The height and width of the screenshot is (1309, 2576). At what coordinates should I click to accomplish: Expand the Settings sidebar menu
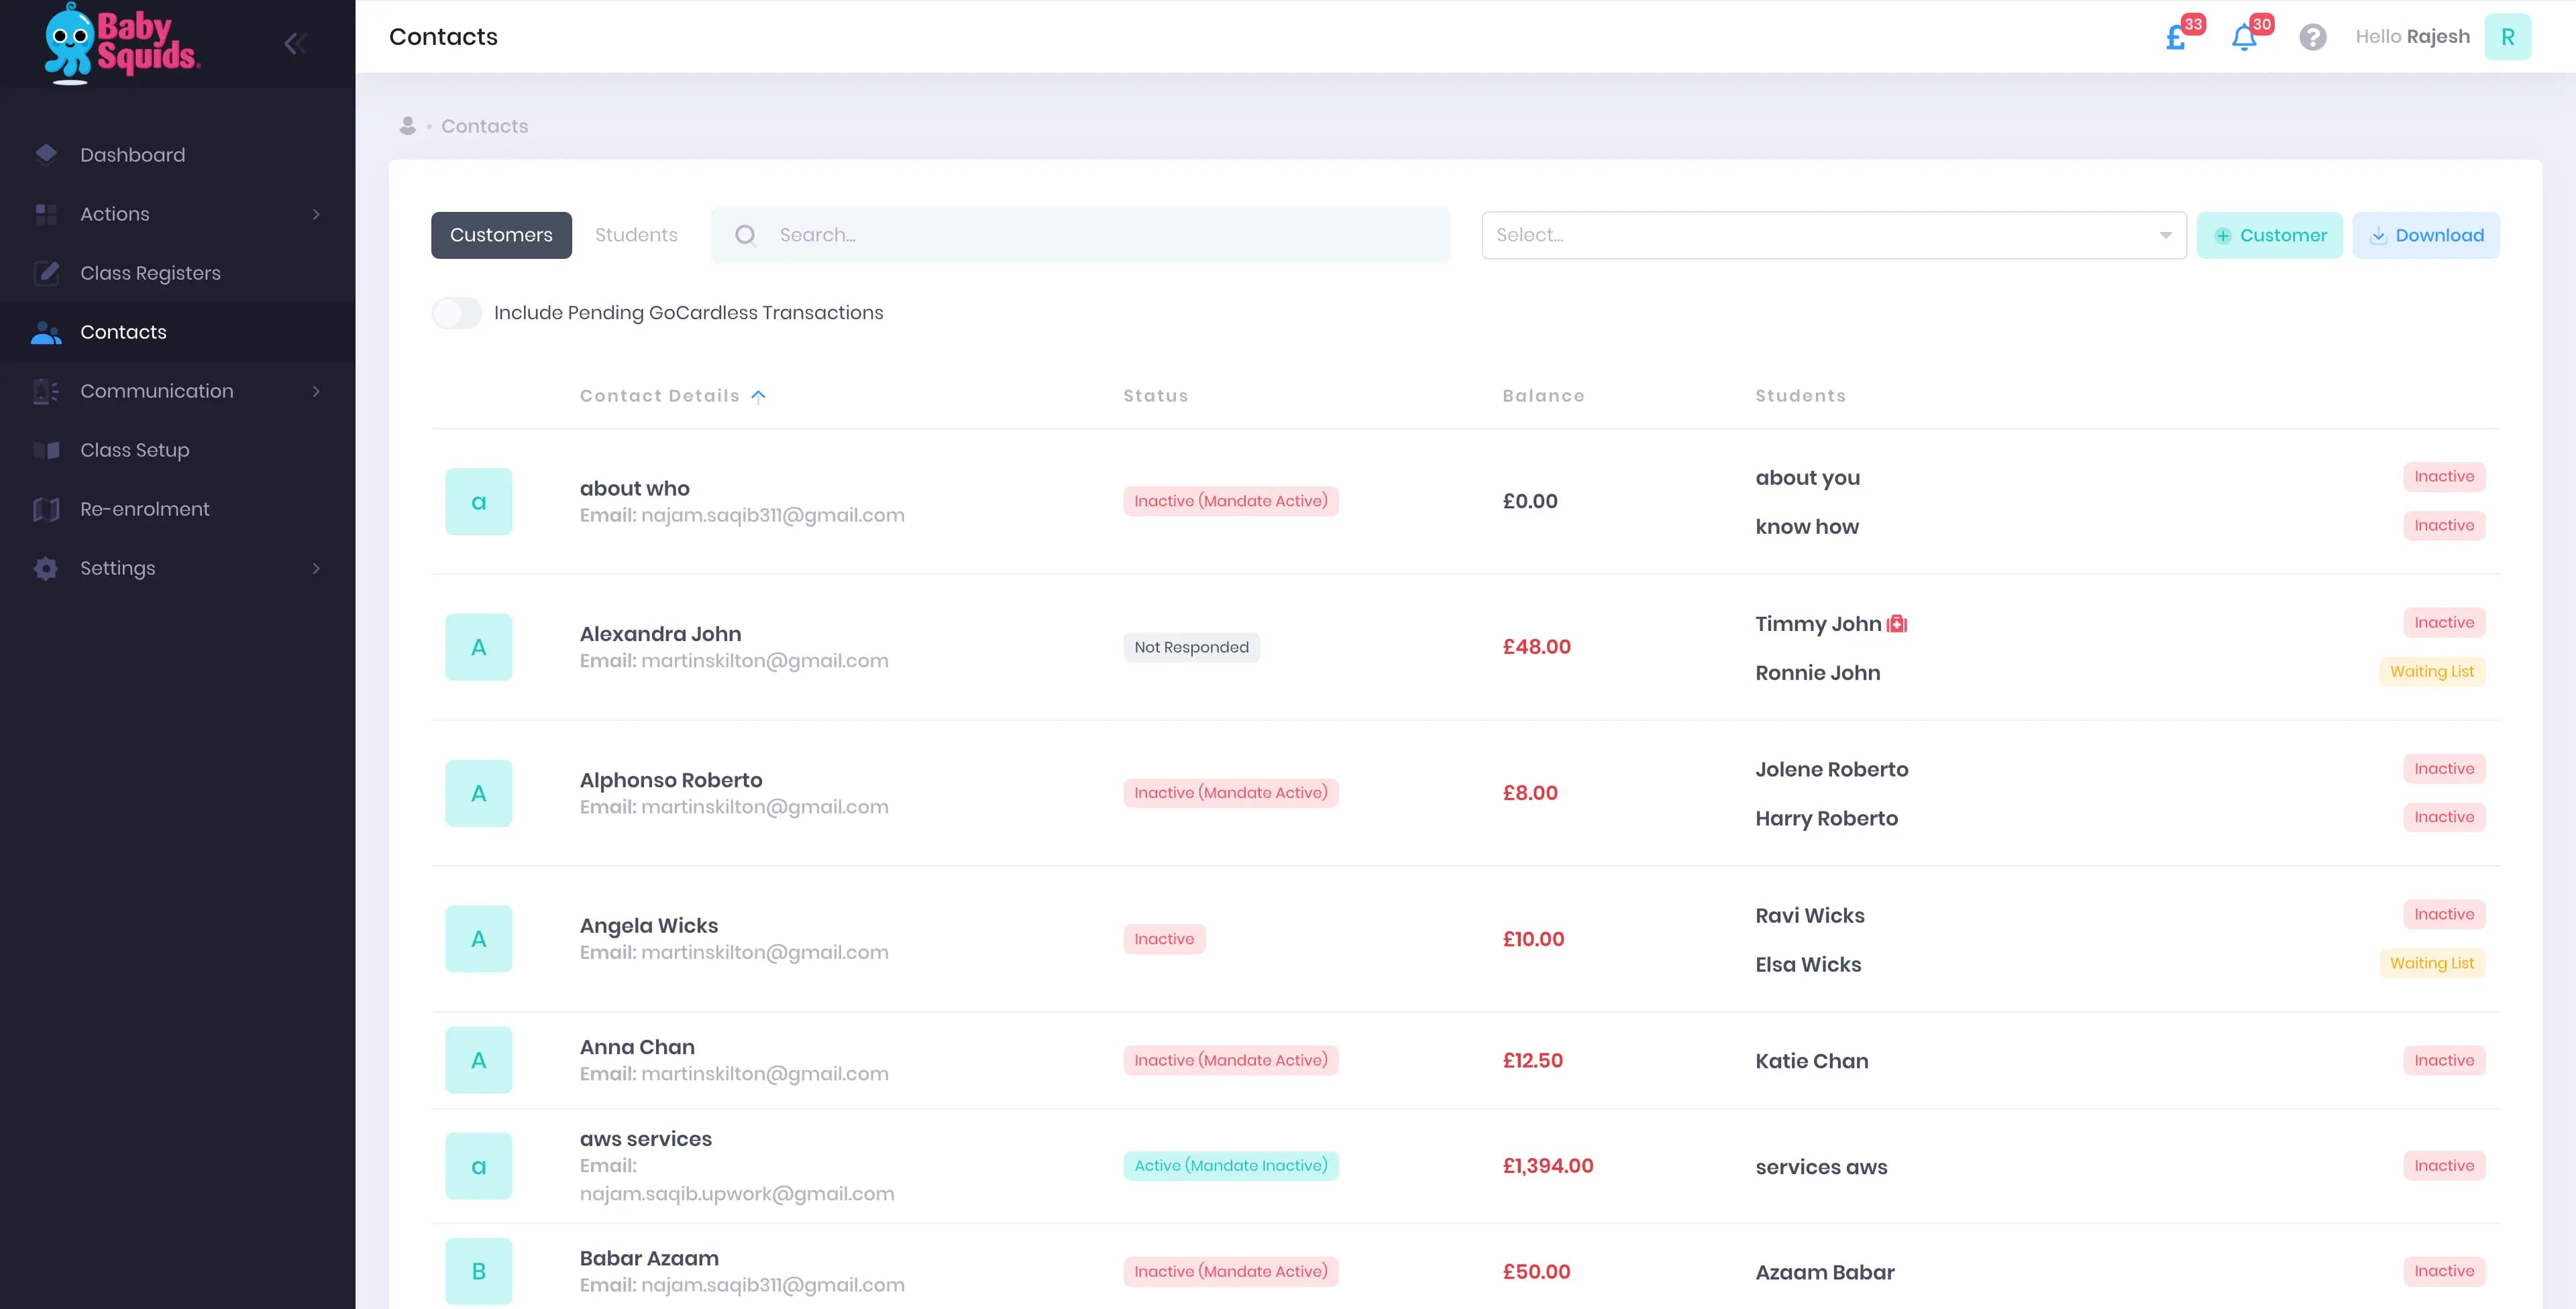click(x=118, y=568)
